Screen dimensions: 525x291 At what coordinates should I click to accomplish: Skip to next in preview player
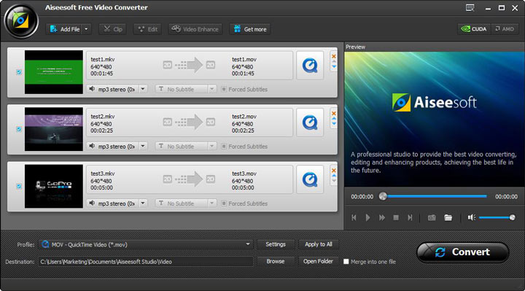click(410, 217)
